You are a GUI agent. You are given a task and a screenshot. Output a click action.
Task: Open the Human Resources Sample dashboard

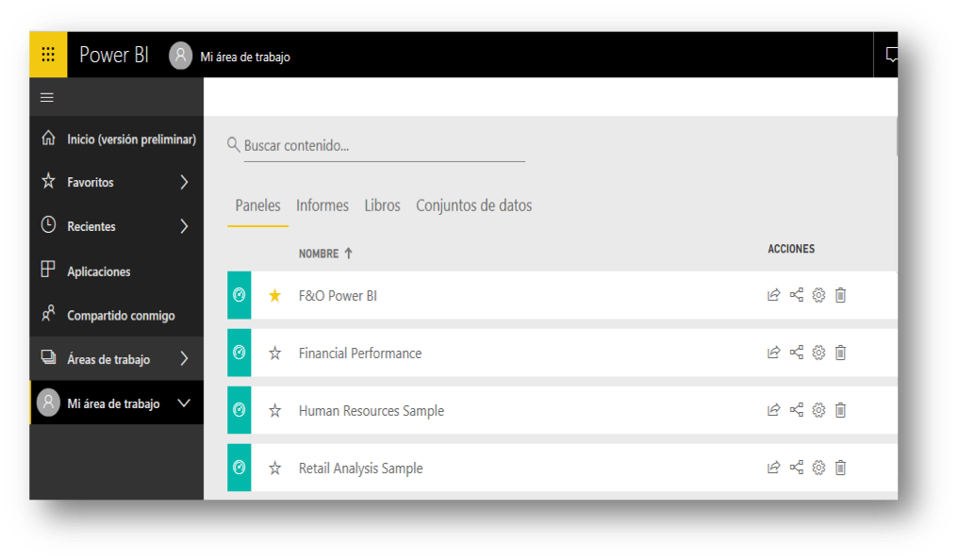coord(372,411)
